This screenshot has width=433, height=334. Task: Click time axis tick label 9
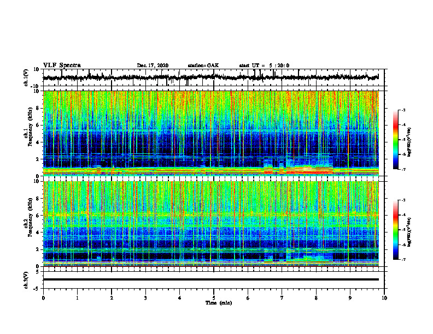[x=350, y=298]
